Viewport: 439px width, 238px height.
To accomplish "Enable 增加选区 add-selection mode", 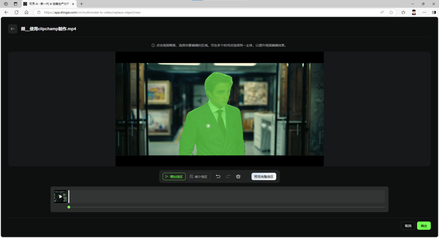I will (x=174, y=177).
